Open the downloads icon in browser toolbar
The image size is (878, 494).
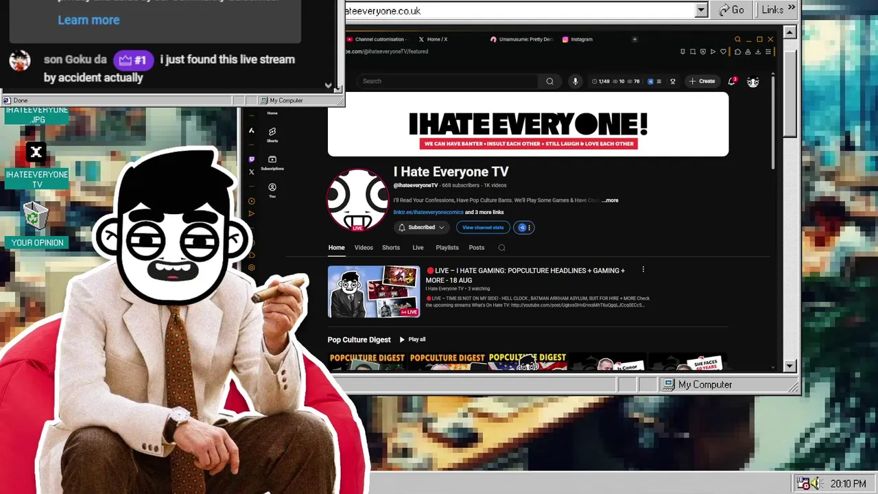pyautogui.click(x=758, y=51)
